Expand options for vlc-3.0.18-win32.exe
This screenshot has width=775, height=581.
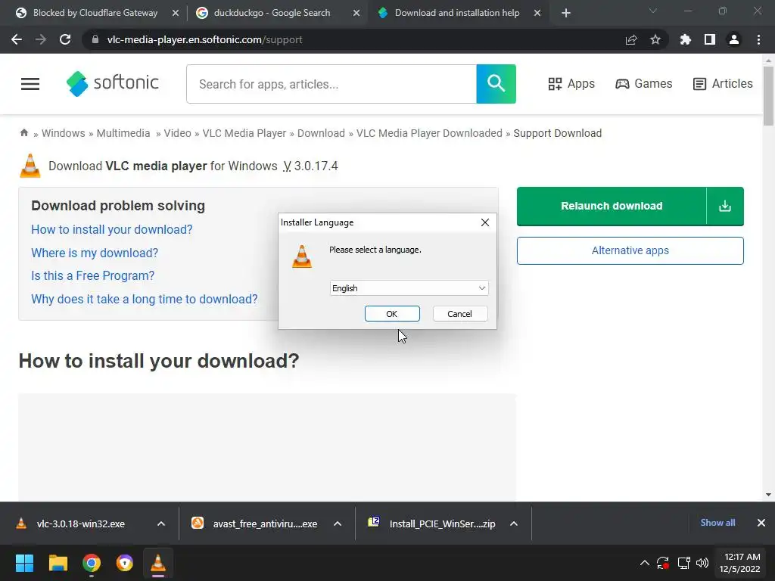pyautogui.click(x=161, y=524)
